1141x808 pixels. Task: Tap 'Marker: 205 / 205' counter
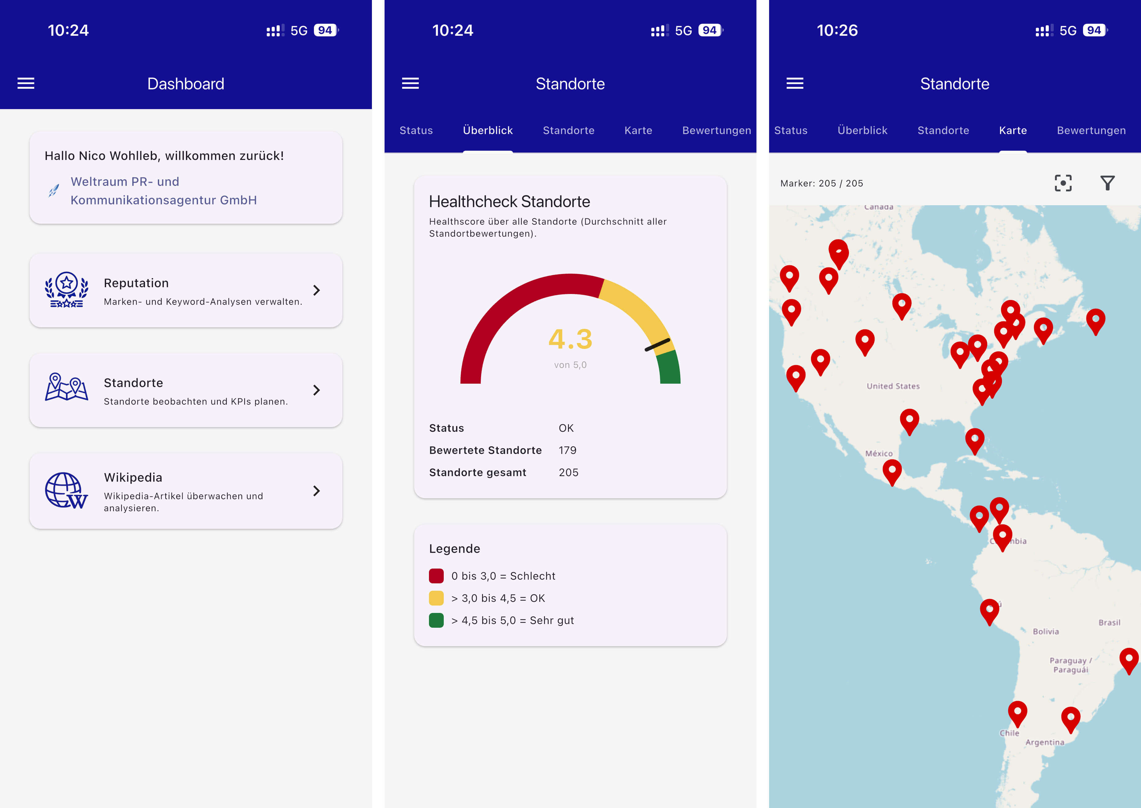tap(822, 183)
